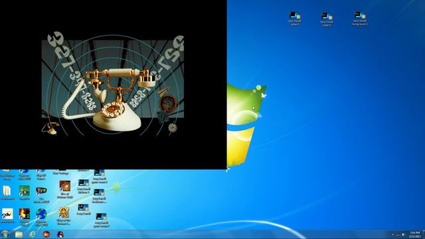
Task: Open the Windows Start menu orb
Action: [5, 234]
